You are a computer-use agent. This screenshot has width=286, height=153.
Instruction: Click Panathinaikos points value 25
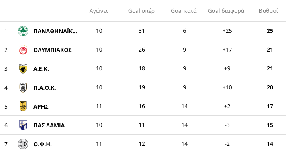270,31
